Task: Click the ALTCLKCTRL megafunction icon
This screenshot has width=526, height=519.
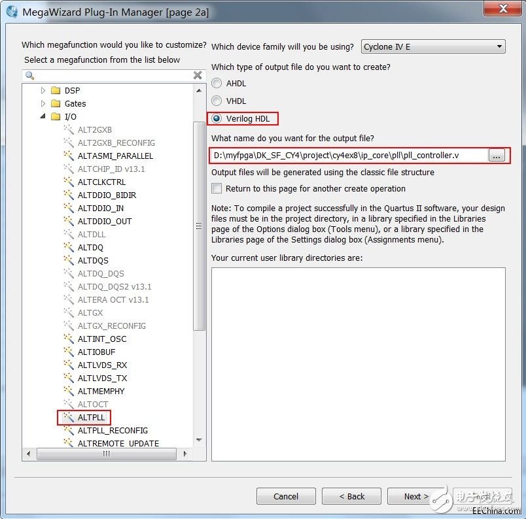Action: point(68,182)
